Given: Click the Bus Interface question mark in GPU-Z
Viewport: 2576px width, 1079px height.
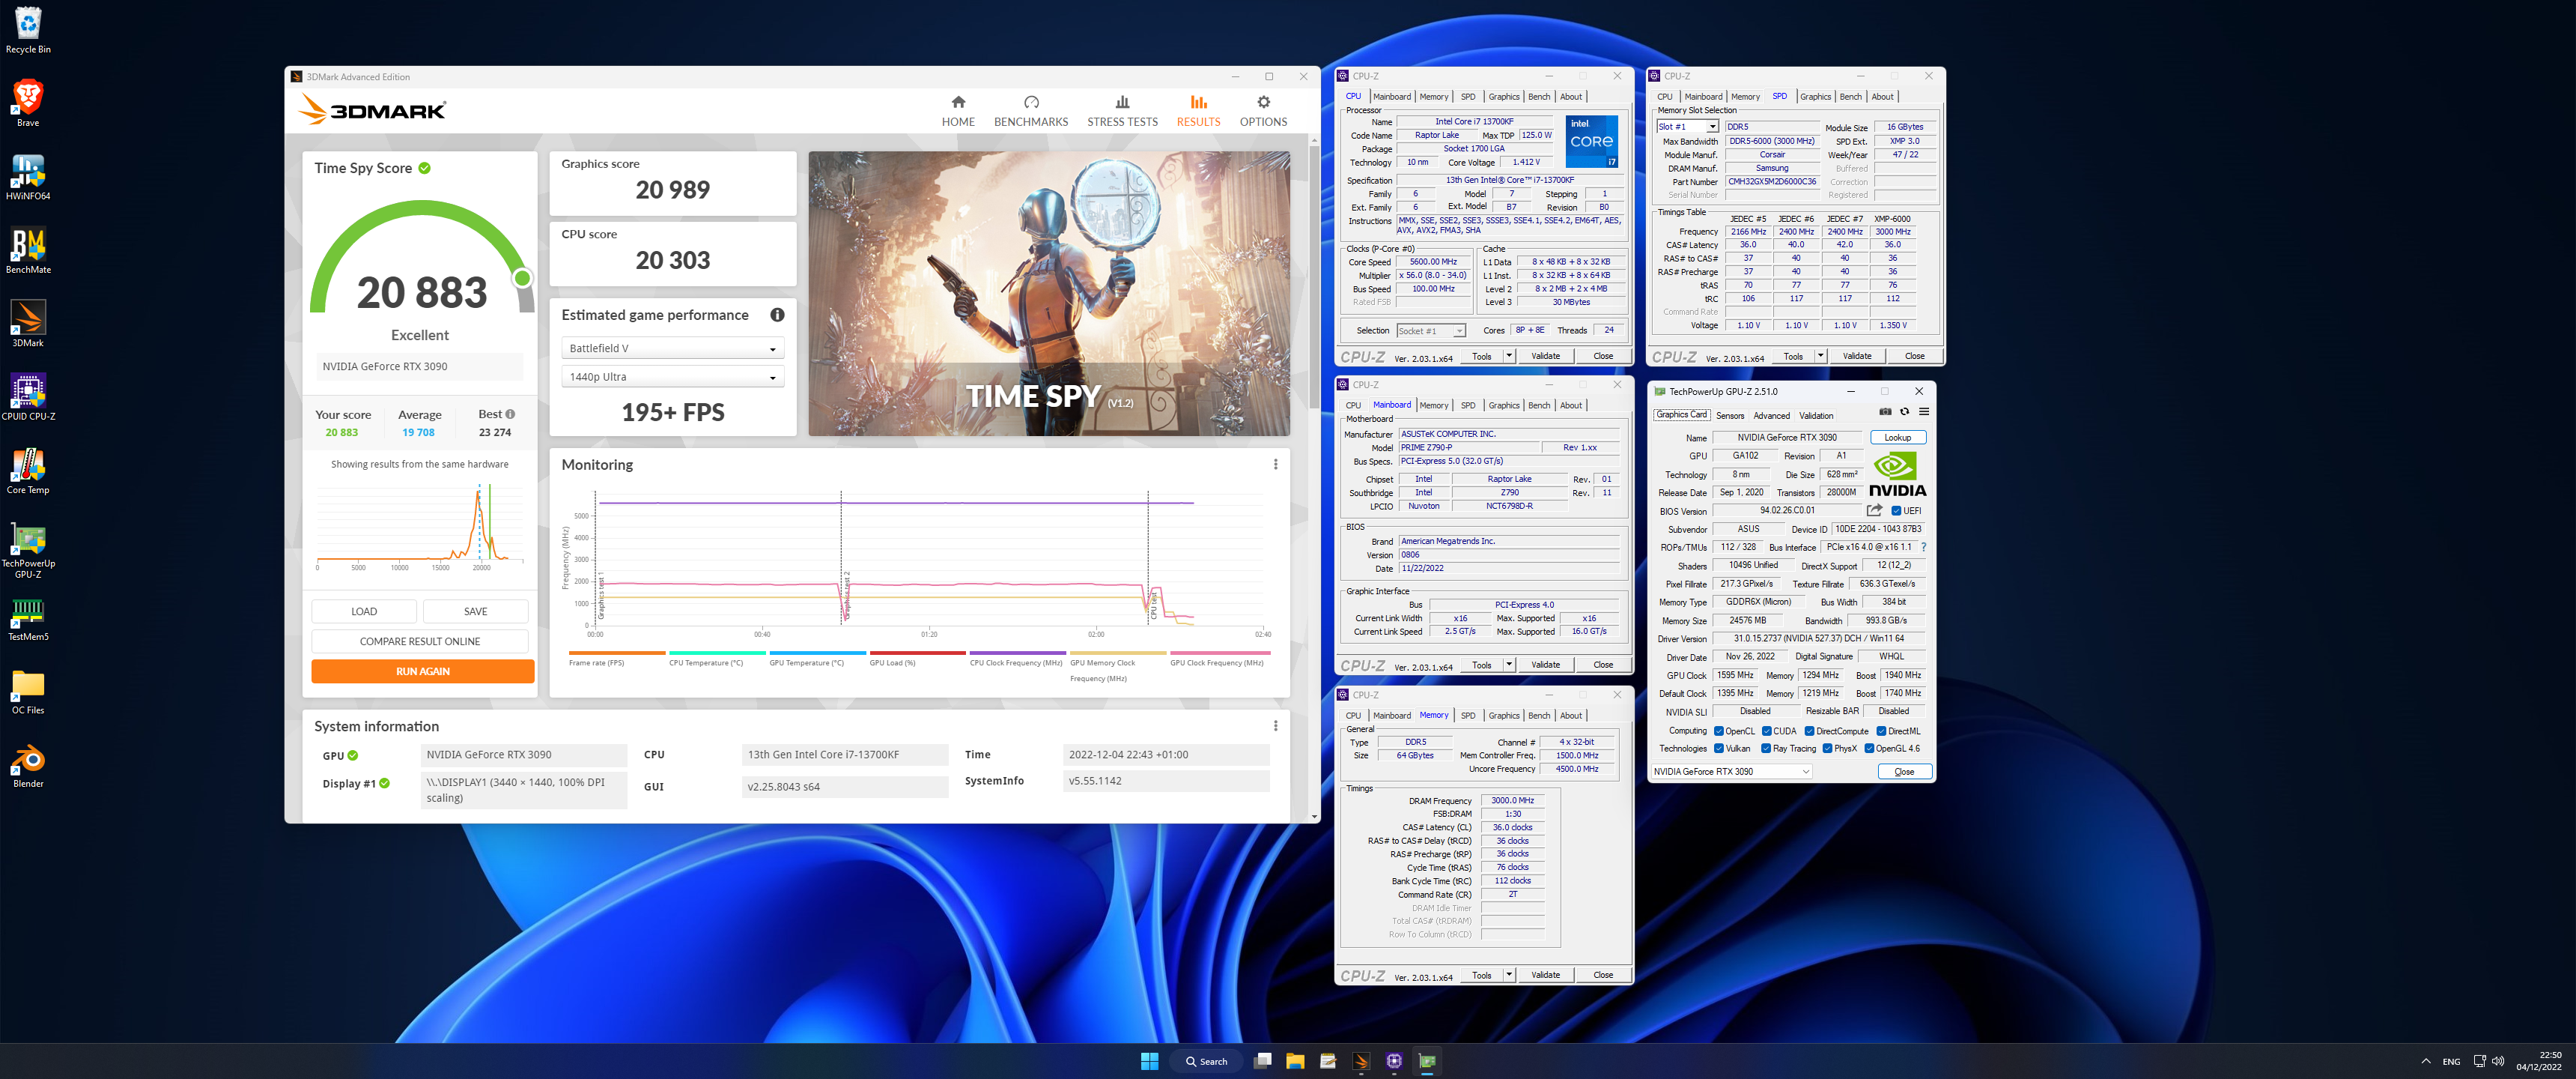Looking at the screenshot, I should click(x=1923, y=548).
